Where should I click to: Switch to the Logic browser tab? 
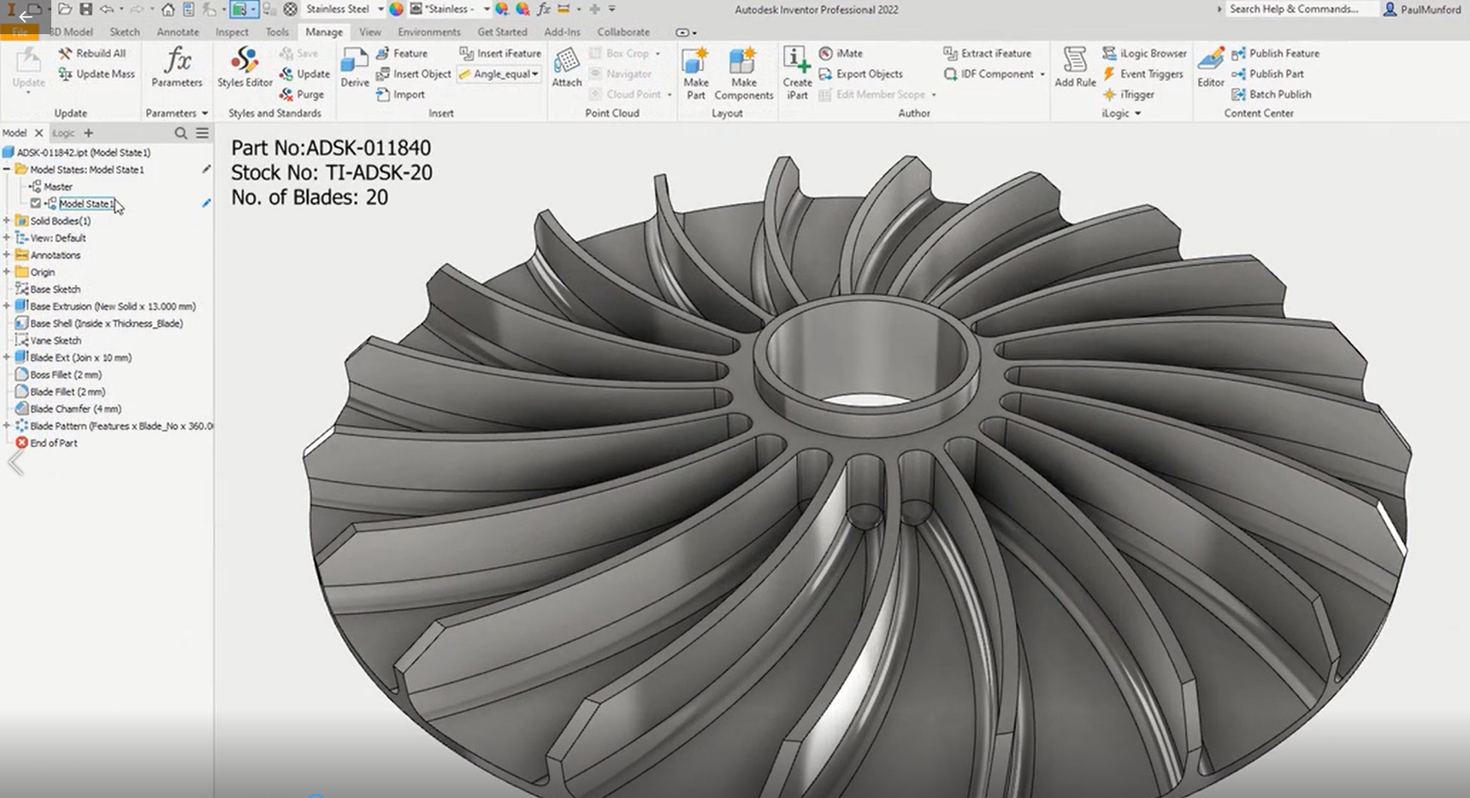[64, 133]
